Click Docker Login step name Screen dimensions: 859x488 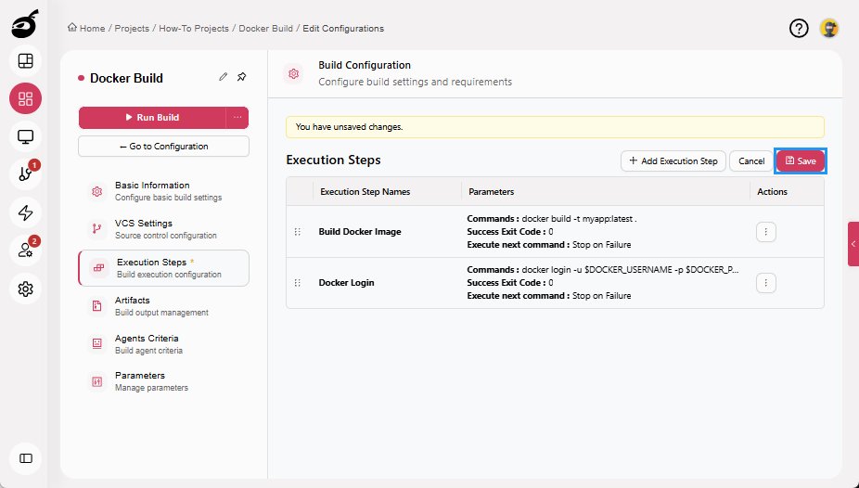pyautogui.click(x=346, y=283)
